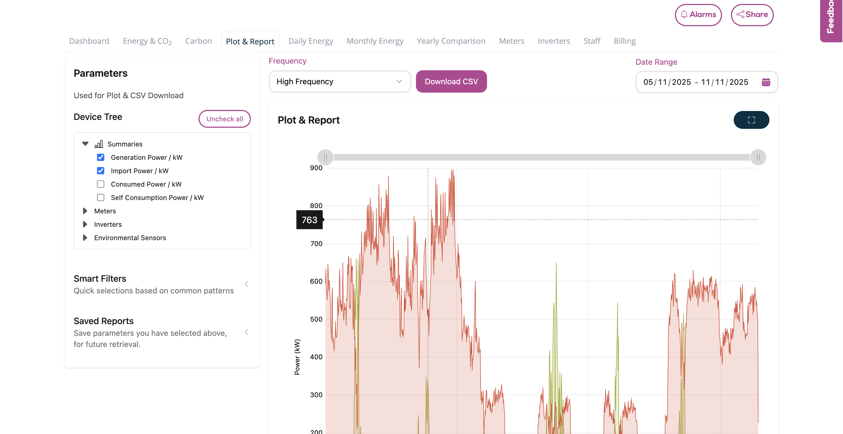
Task: Expand the Smart Filters section
Action: (x=246, y=284)
